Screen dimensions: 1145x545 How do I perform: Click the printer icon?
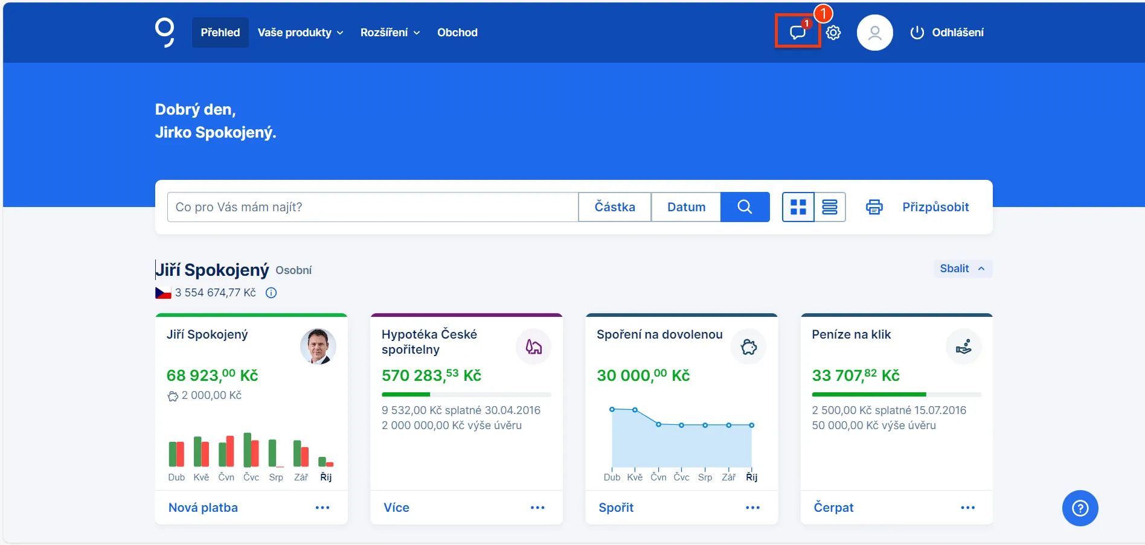[874, 207]
